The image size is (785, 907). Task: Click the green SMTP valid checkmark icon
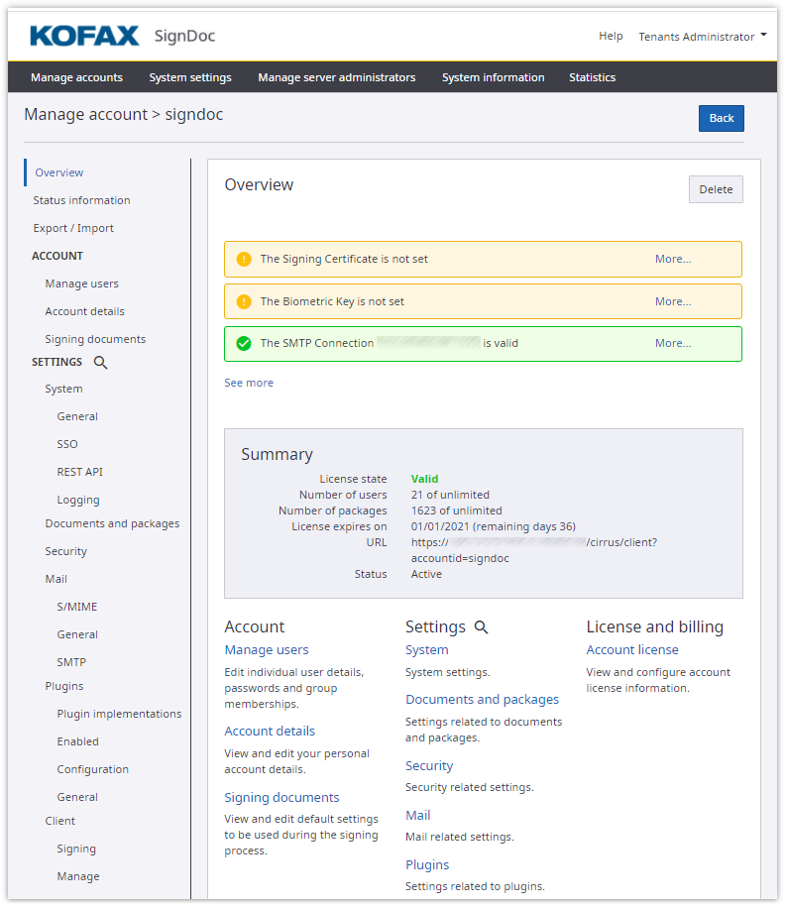(x=244, y=344)
